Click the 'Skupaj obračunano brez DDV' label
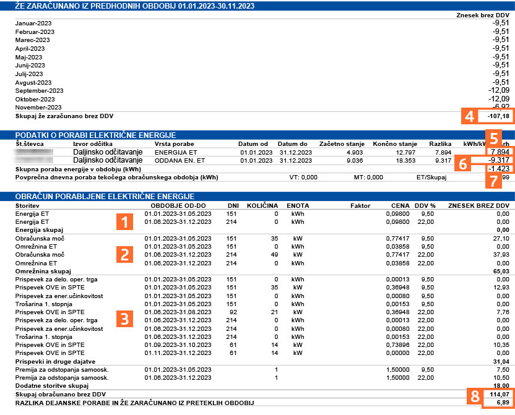 click(61, 395)
